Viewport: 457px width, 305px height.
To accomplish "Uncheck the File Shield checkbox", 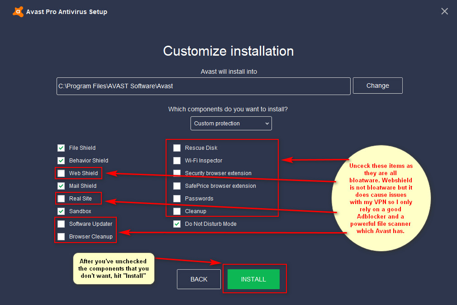I will point(61,148).
